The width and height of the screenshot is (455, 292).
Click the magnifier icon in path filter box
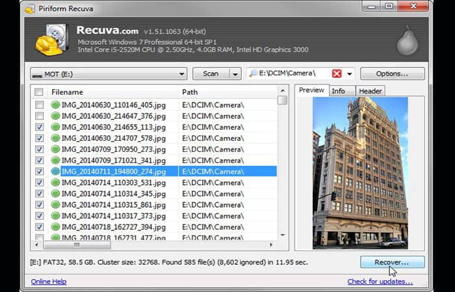click(253, 73)
